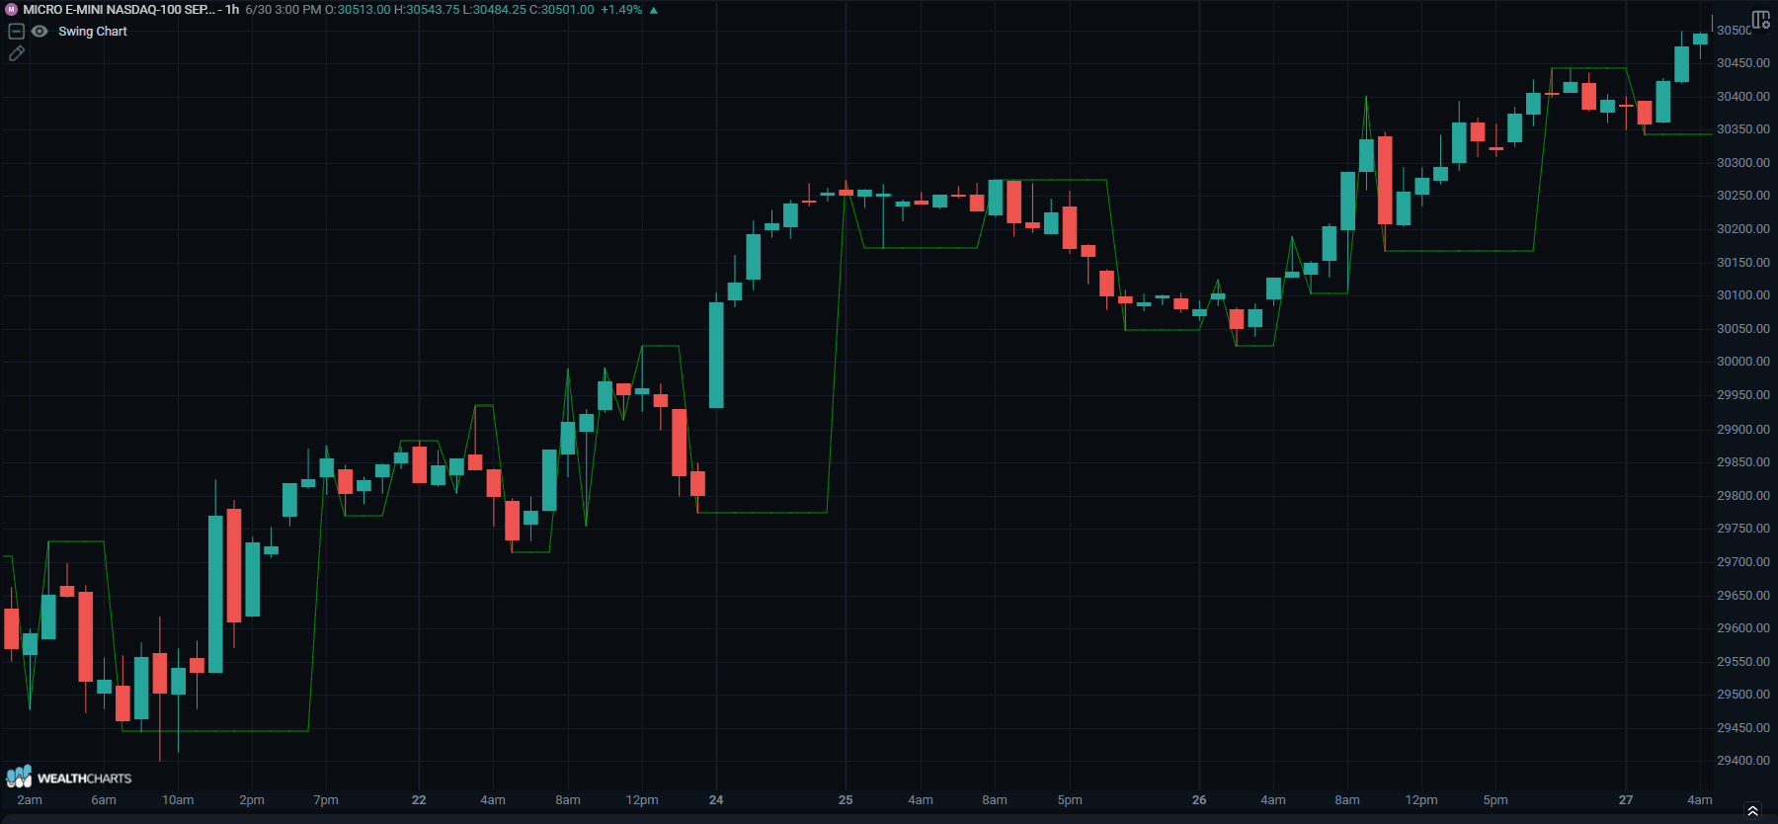The width and height of the screenshot is (1778, 824).
Task: Click the 29850.00 price axis label
Action: 1743,462
